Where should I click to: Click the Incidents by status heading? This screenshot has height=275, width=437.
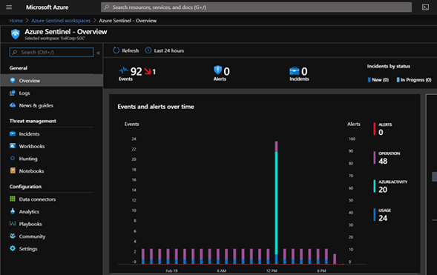389,66
